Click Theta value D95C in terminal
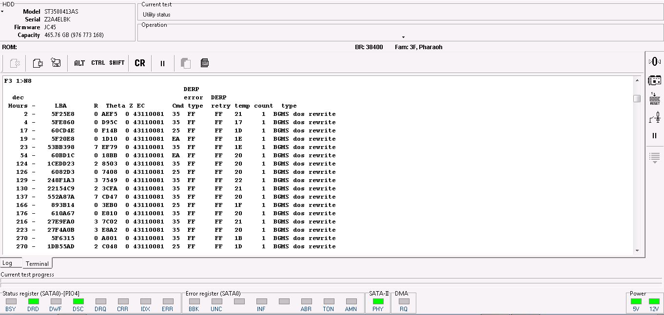The width and height of the screenshot is (664, 315). click(110, 122)
